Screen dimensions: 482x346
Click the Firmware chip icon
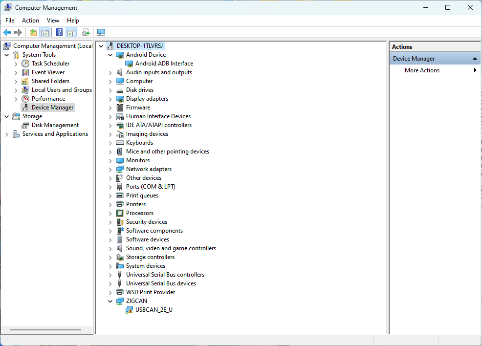120,108
